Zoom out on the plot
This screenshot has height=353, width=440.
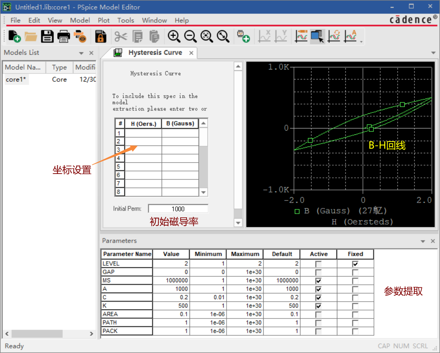pyautogui.click(x=190, y=36)
